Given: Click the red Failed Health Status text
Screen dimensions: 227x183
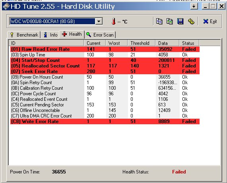Looking at the screenshot, I should pyautogui.click(x=179, y=172).
